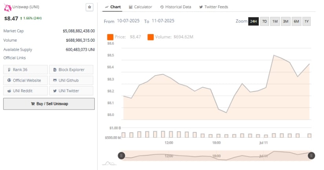The height and width of the screenshot is (170, 324).
Task: Select the 7D zoom range
Action: [x=264, y=21]
